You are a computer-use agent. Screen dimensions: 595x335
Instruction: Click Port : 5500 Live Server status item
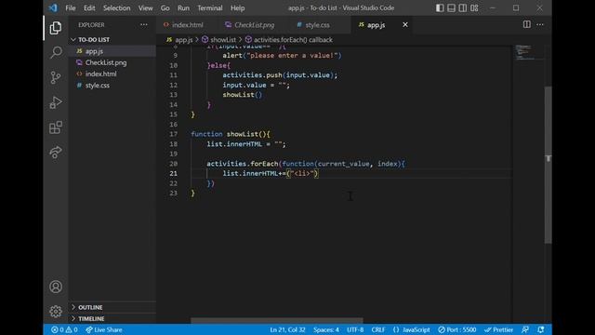456,329
